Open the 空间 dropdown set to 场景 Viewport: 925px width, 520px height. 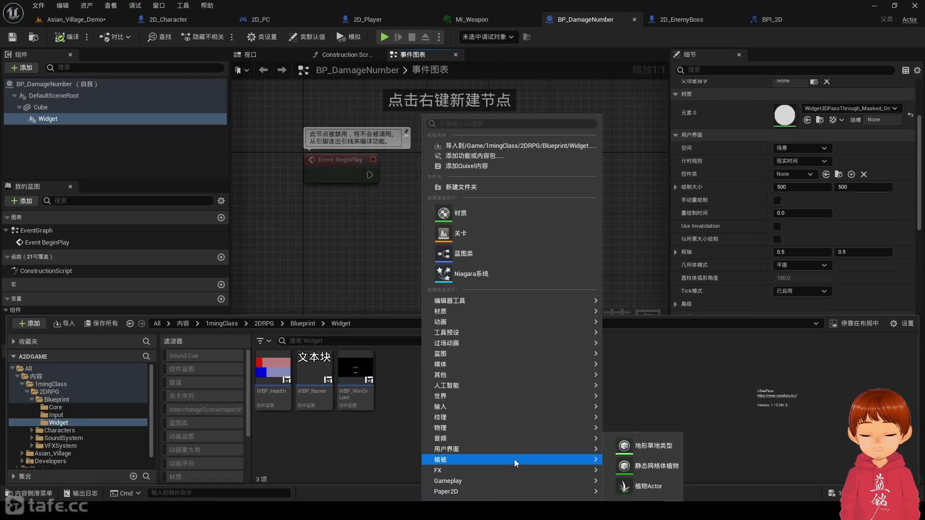[802, 148]
